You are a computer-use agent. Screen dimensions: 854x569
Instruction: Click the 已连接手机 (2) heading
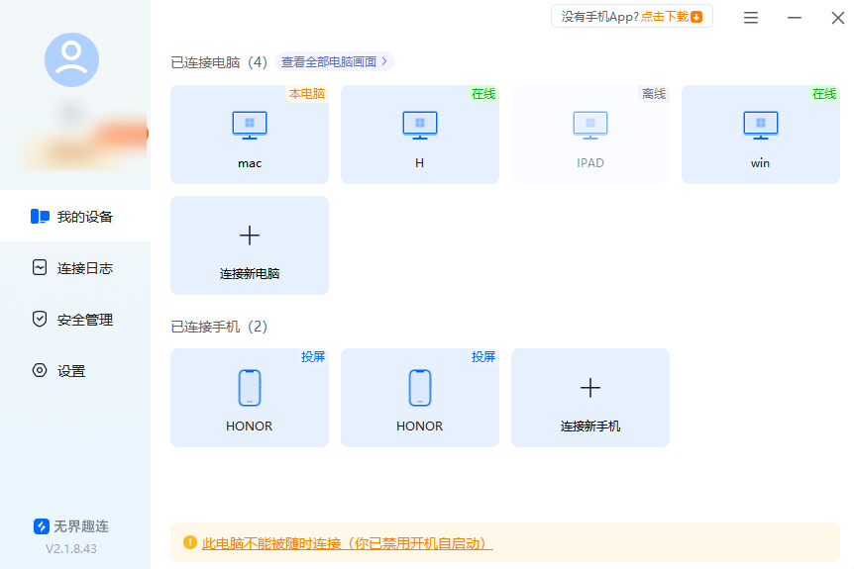pos(219,327)
